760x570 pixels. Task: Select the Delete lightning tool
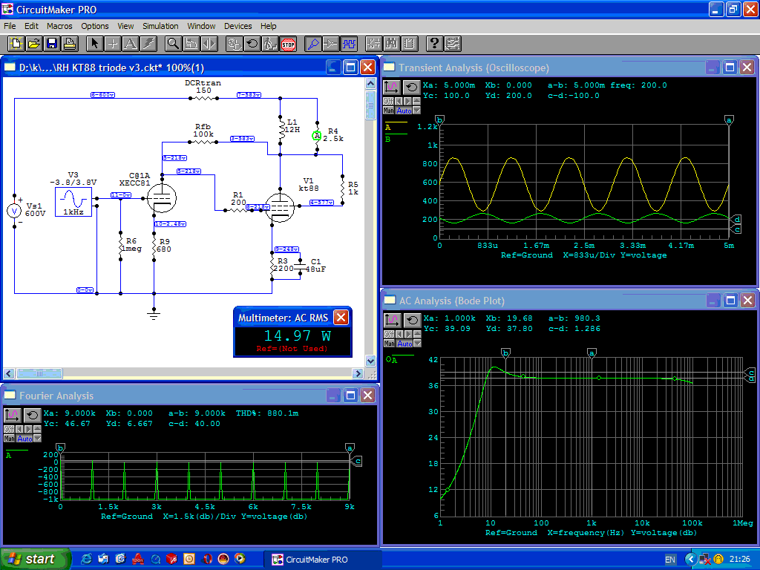tap(148, 44)
